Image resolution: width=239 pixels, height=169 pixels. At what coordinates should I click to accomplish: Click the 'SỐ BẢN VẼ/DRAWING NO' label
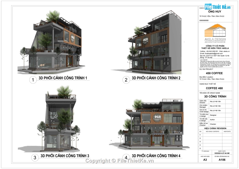pyautogui.click(x=222, y=156)
